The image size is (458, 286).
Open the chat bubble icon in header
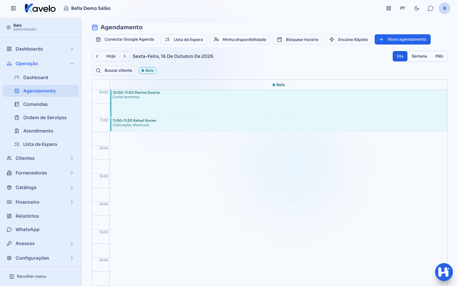(431, 8)
